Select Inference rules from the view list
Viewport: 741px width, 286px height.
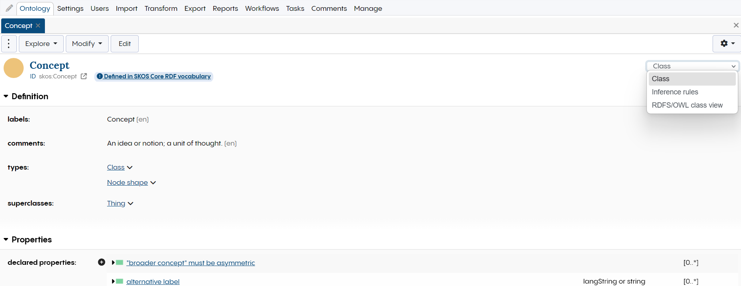pyautogui.click(x=675, y=92)
